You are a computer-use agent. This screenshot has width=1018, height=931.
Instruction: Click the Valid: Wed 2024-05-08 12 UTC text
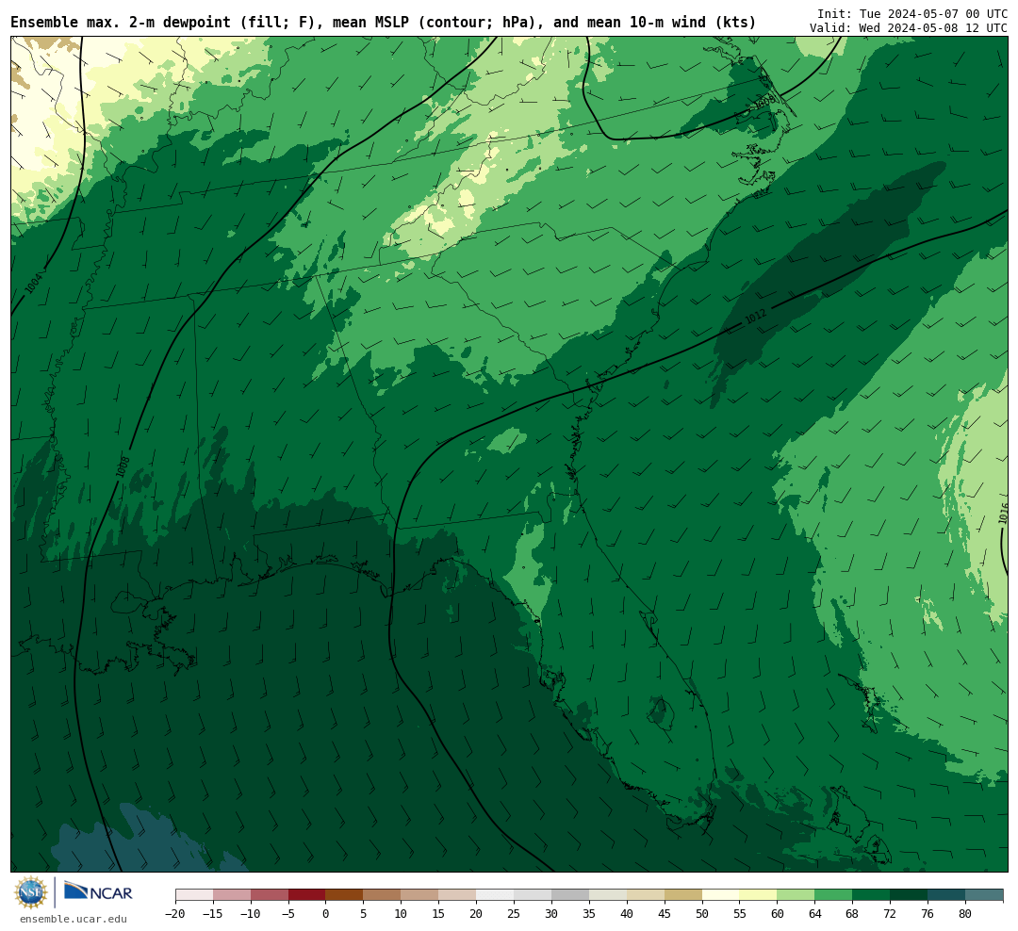(x=909, y=28)
